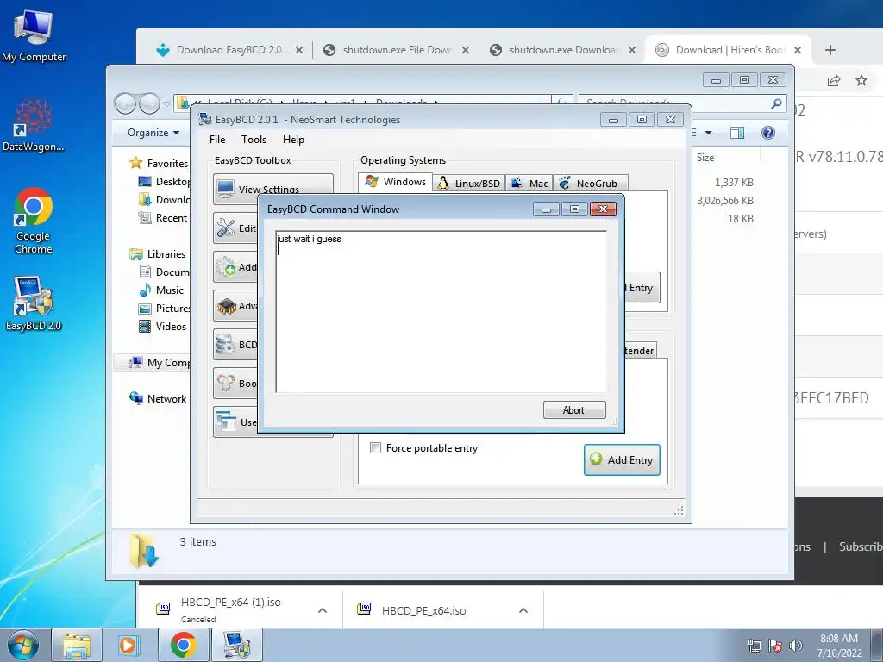Click the 3,026,566 KB size cell
The height and width of the screenshot is (662, 883).
pyautogui.click(x=724, y=200)
